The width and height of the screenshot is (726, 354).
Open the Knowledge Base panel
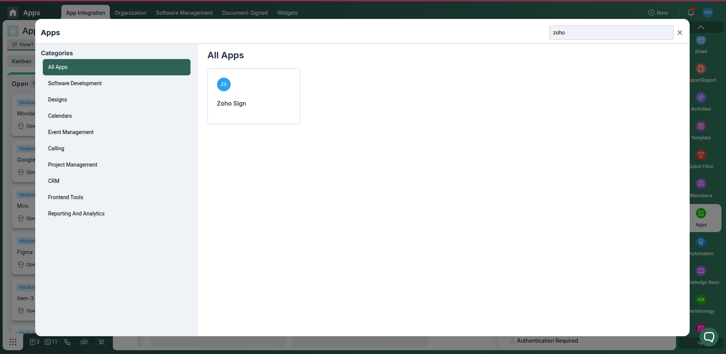pyautogui.click(x=701, y=274)
